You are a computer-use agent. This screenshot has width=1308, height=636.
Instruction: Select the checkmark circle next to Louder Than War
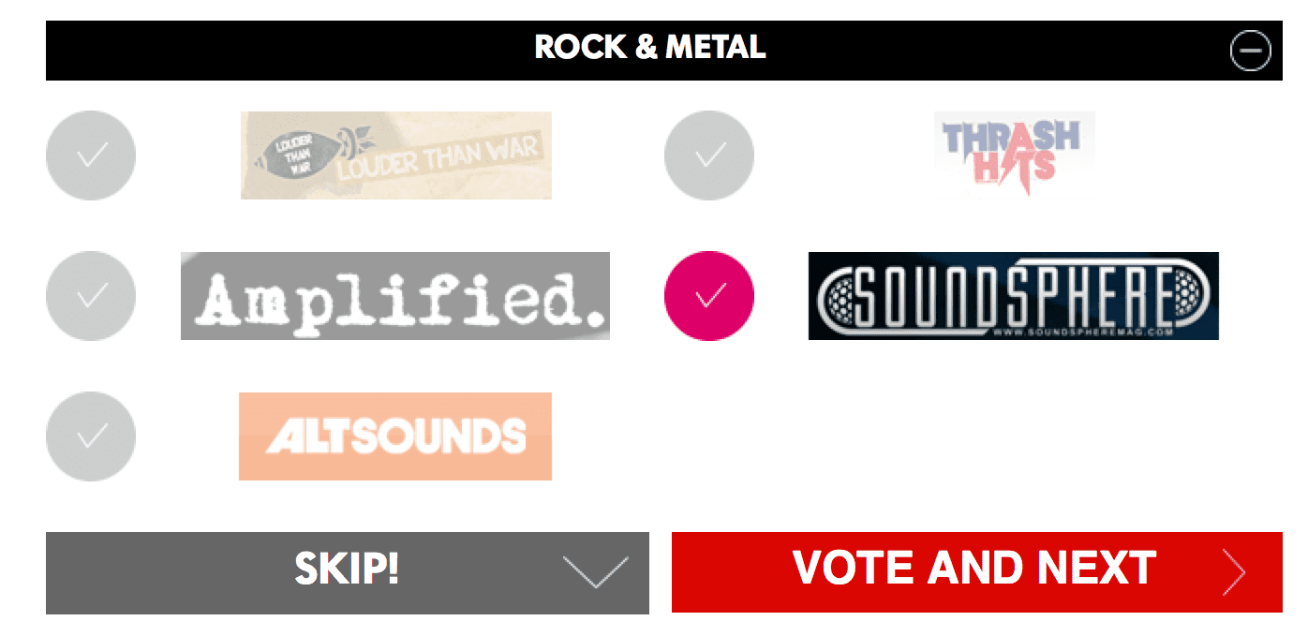90,155
